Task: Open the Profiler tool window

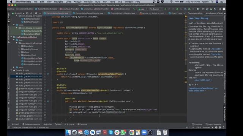Action: click(47, 124)
